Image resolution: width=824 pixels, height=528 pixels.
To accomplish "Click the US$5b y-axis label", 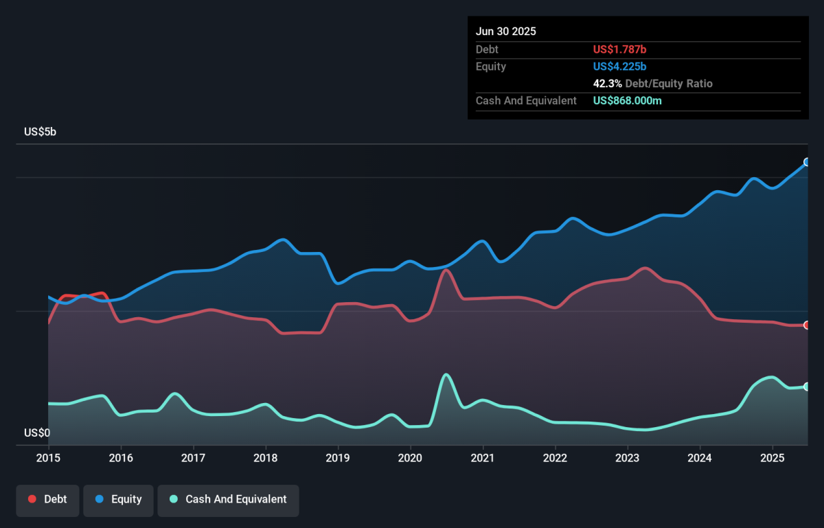I will [40, 132].
